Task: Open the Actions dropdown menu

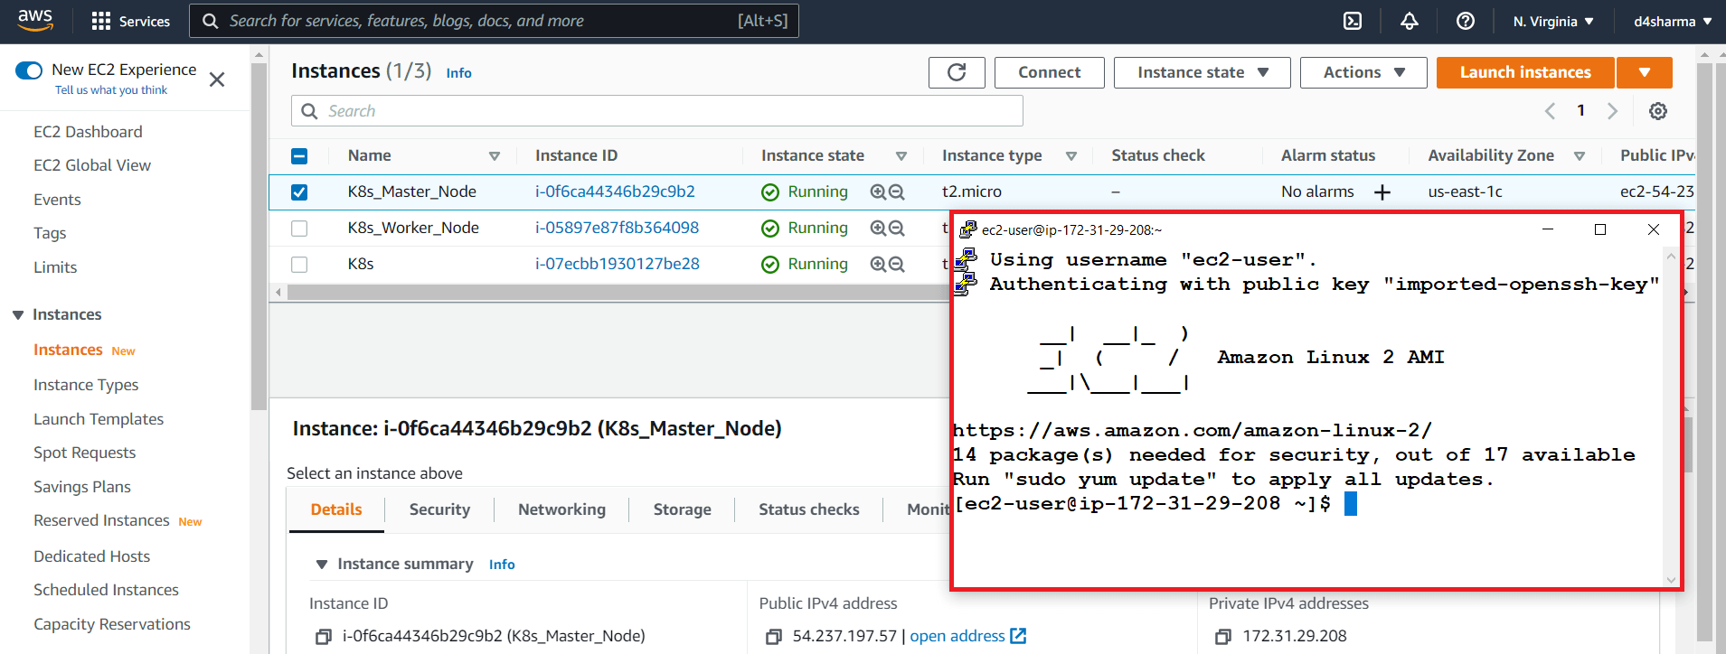Action: 1363,72
